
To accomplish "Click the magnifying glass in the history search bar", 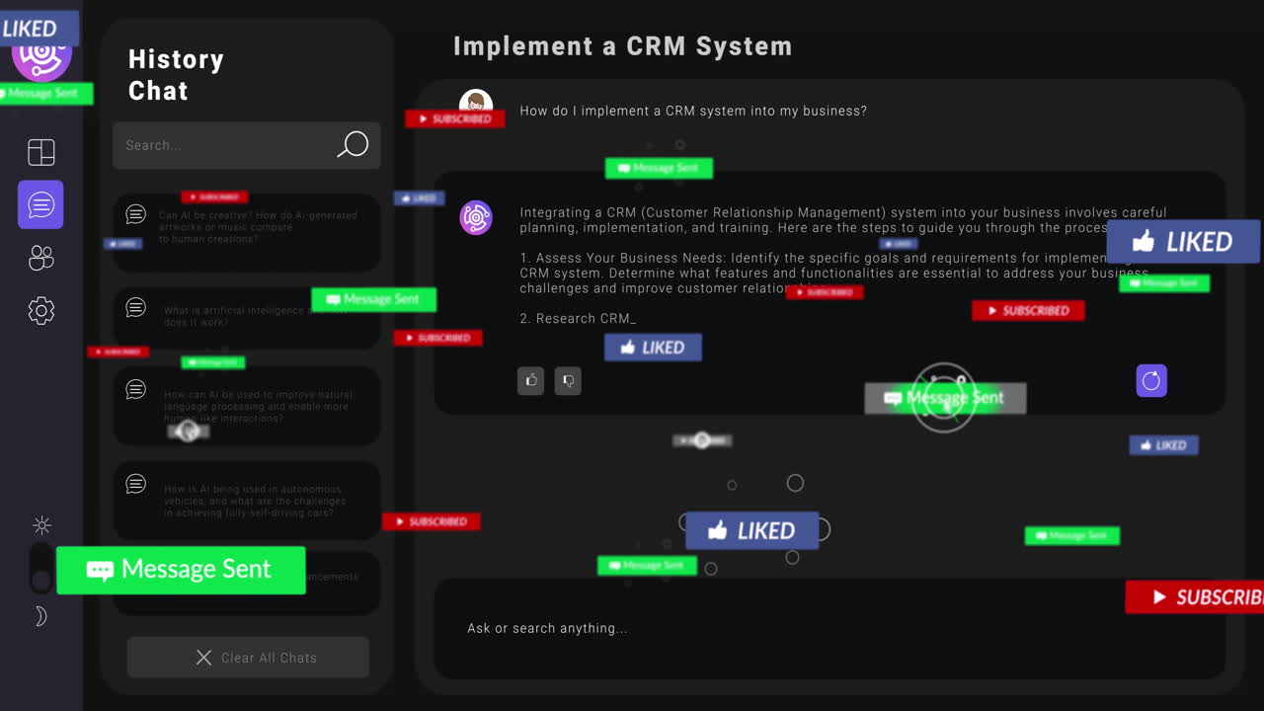I will pyautogui.click(x=352, y=145).
